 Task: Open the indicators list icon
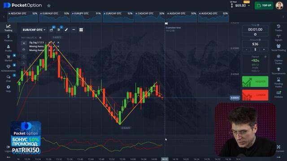59,30
